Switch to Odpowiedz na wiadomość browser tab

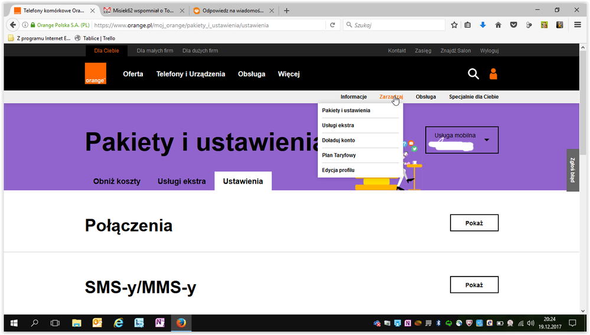coord(233,11)
